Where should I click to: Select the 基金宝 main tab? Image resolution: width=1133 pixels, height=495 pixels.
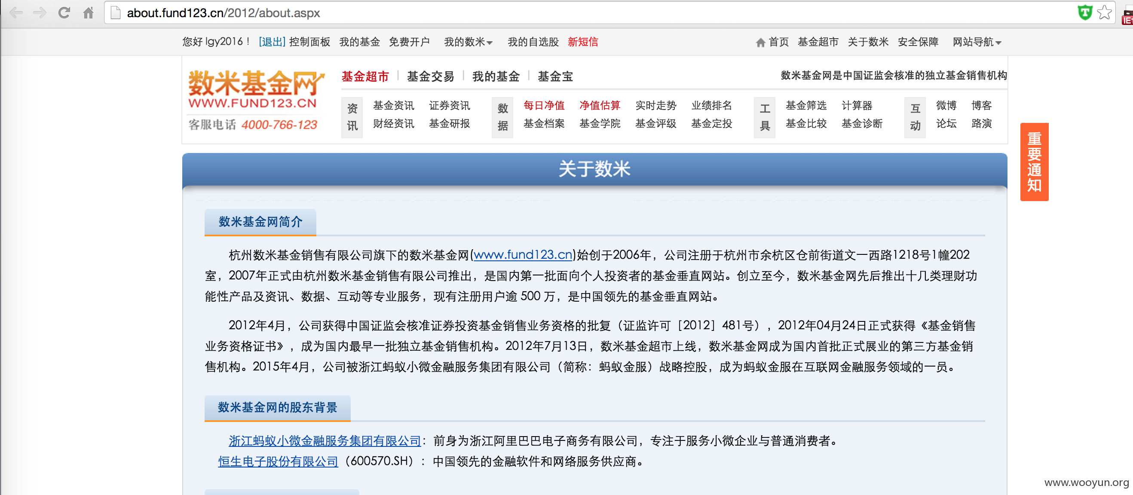[555, 76]
